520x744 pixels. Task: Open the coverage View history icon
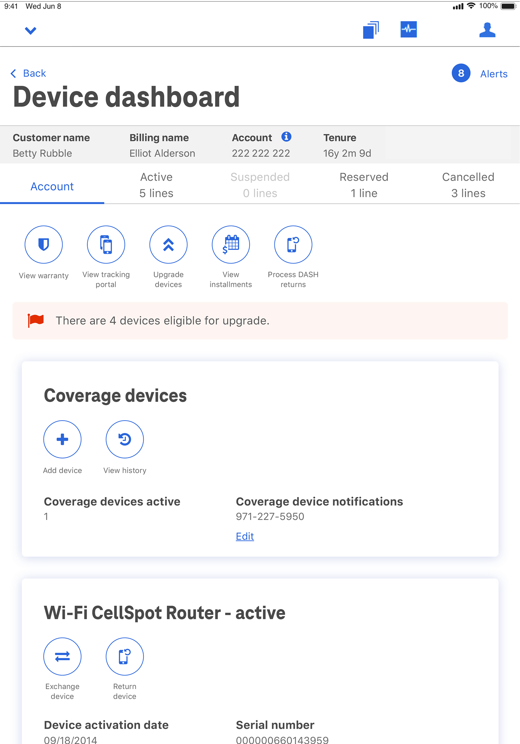coord(125,439)
